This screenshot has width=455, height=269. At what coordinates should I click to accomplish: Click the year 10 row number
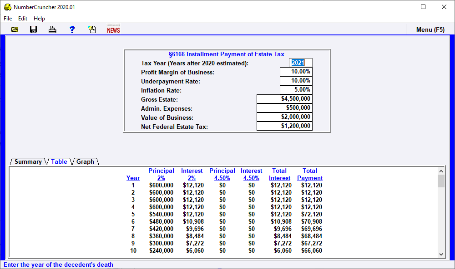[x=133, y=251]
